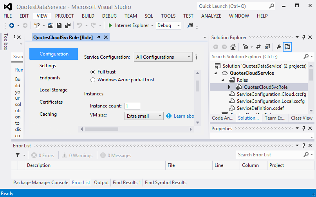Open the Debug solution configuration dropdown
The width and height of the screenshot is (316, 197).
168,25
